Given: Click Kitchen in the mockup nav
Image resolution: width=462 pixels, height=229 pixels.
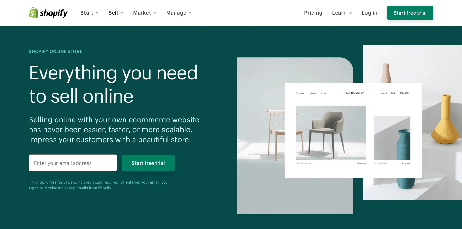Looking at the screenshot, I should tap(324, 93).
